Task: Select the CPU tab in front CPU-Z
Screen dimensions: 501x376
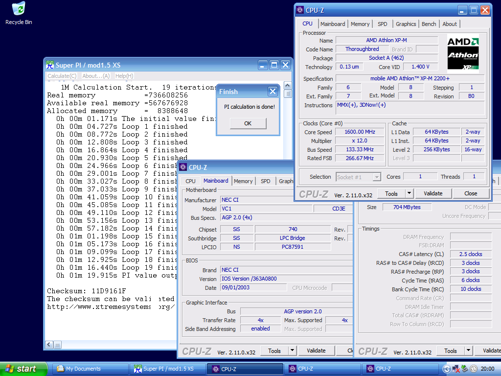Action: 307,23
